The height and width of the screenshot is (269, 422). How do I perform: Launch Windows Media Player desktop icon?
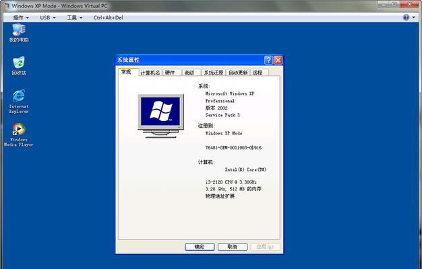click(x=19, y=134)
